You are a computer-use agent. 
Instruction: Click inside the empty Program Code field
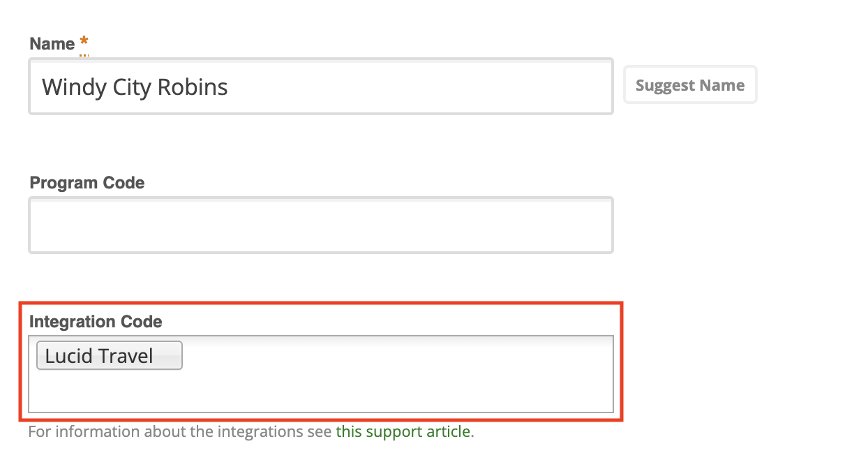(x=321, y=225)
